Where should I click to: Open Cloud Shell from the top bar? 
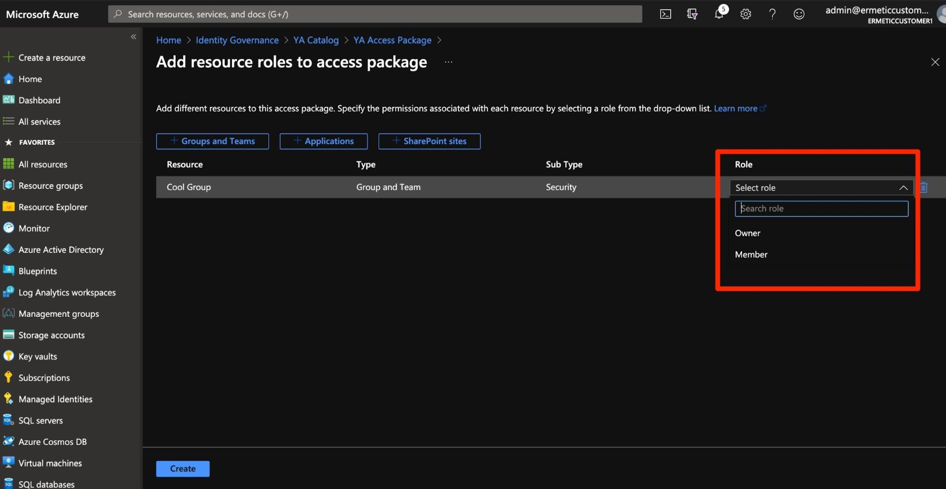tap(665, 14)
